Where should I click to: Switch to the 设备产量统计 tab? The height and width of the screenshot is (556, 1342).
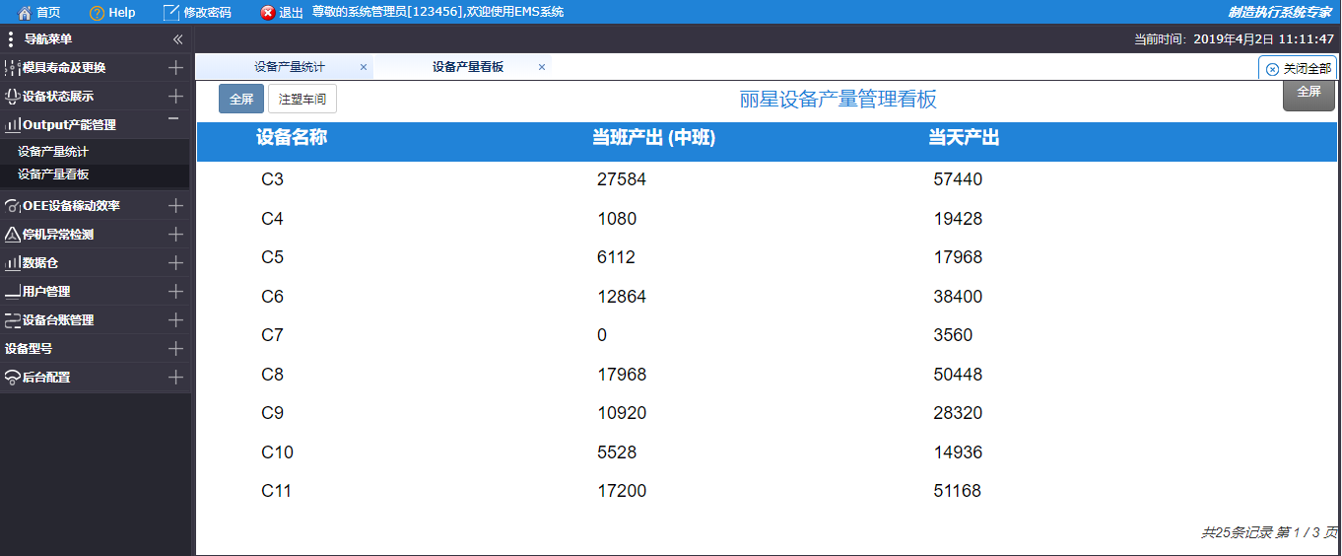289,67
